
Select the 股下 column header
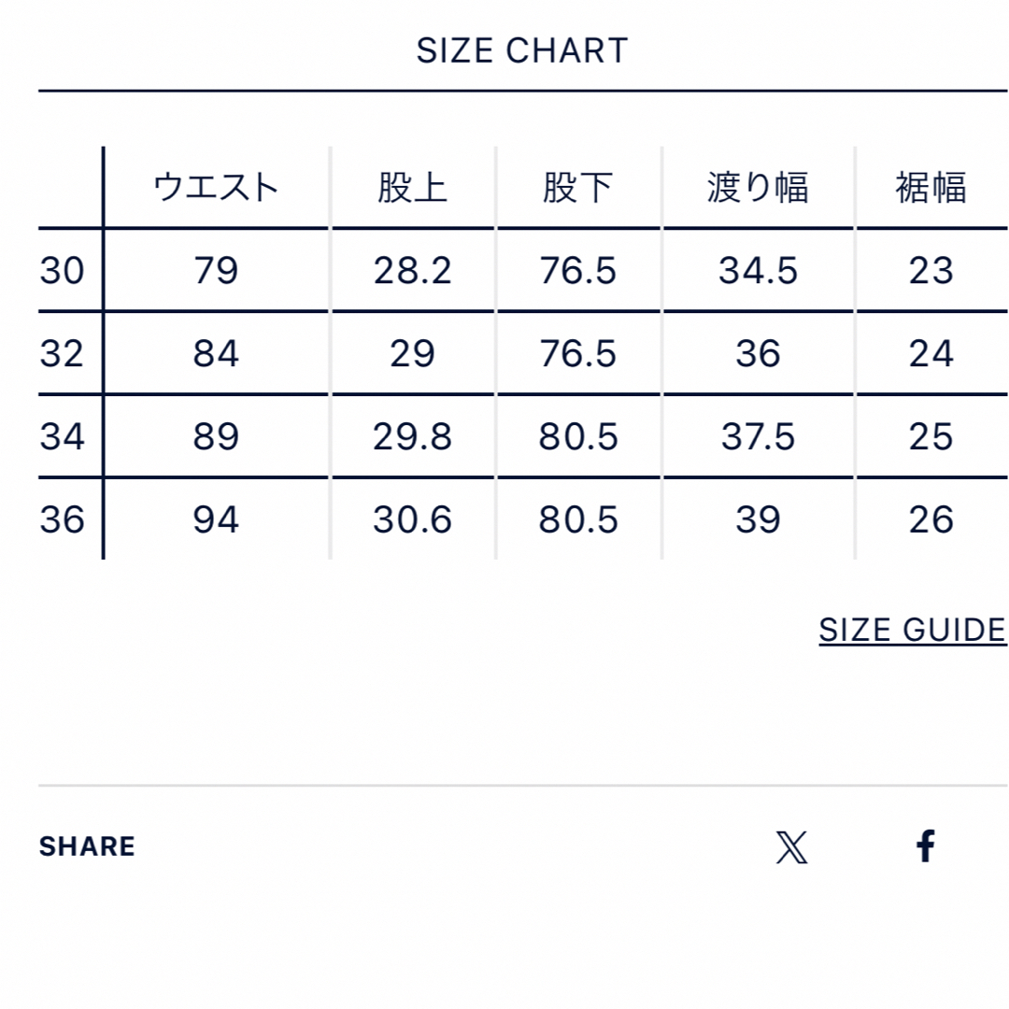tap(578, 188)
